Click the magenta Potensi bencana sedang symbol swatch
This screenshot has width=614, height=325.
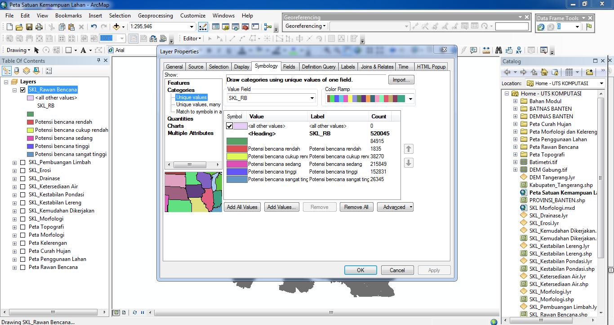[x=237, y=164]
